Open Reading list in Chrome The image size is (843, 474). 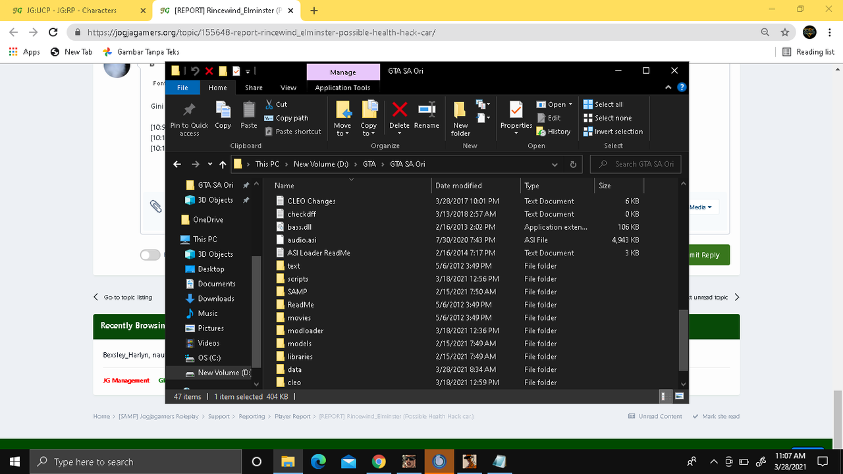(809, 51)
